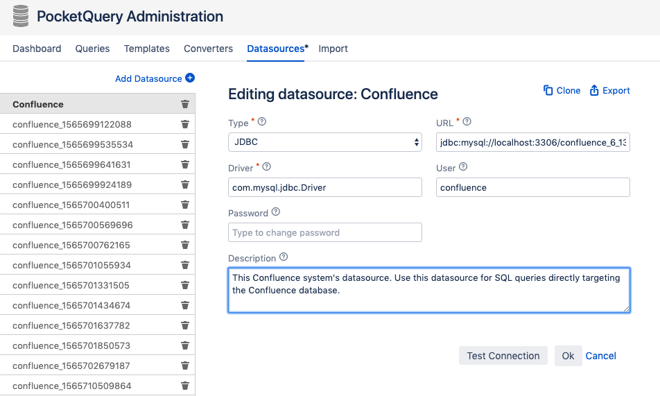Select datasource confluence_1565699924189

97,184
